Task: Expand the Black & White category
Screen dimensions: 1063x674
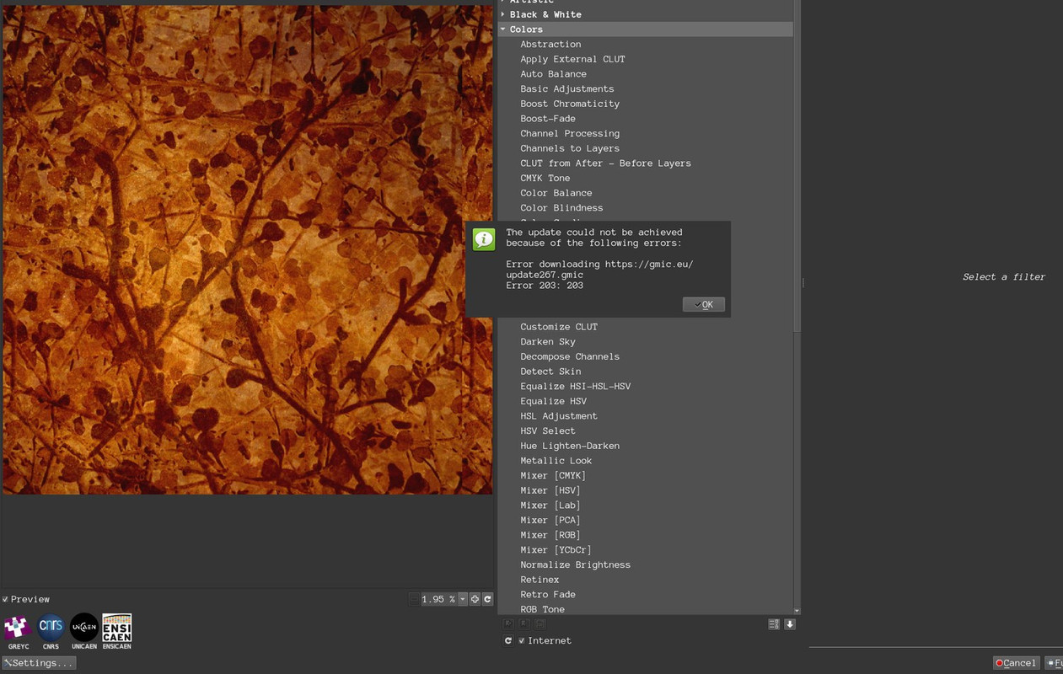Action: [503, 14]
